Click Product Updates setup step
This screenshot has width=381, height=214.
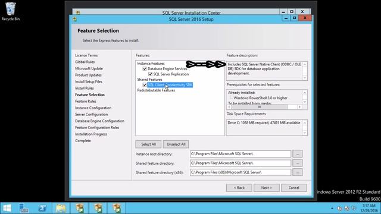click(88, 75)
